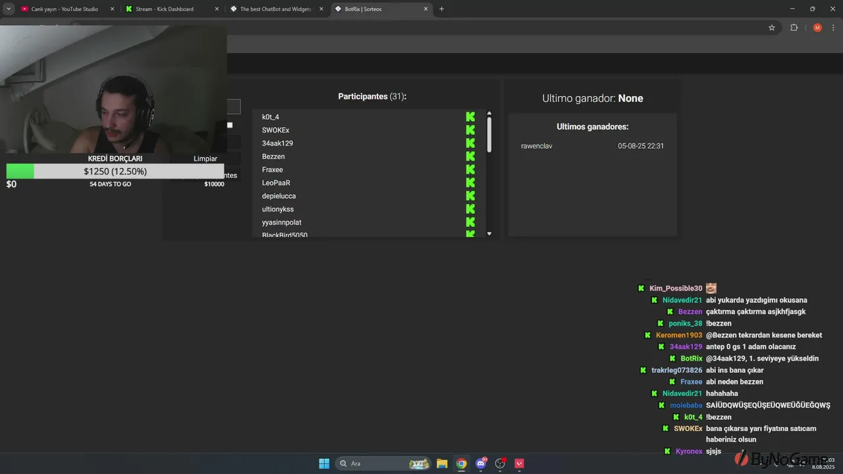Select participant depielucca

tap(279, 196)
